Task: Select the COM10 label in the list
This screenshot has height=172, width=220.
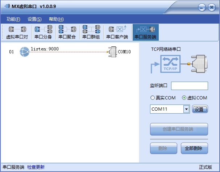Action: point(124,52)
